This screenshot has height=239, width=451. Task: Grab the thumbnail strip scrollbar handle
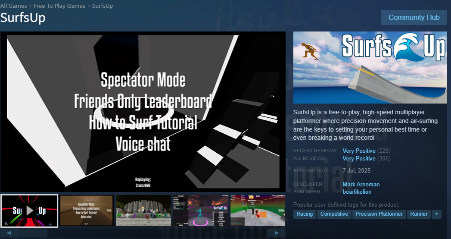point(33,233)
